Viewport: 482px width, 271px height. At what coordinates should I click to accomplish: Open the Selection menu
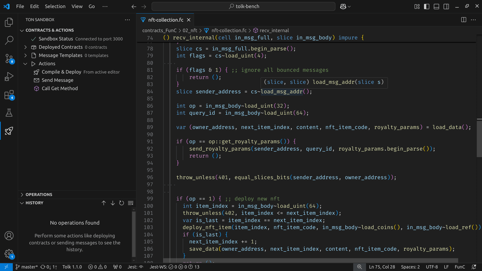(55, 7)
